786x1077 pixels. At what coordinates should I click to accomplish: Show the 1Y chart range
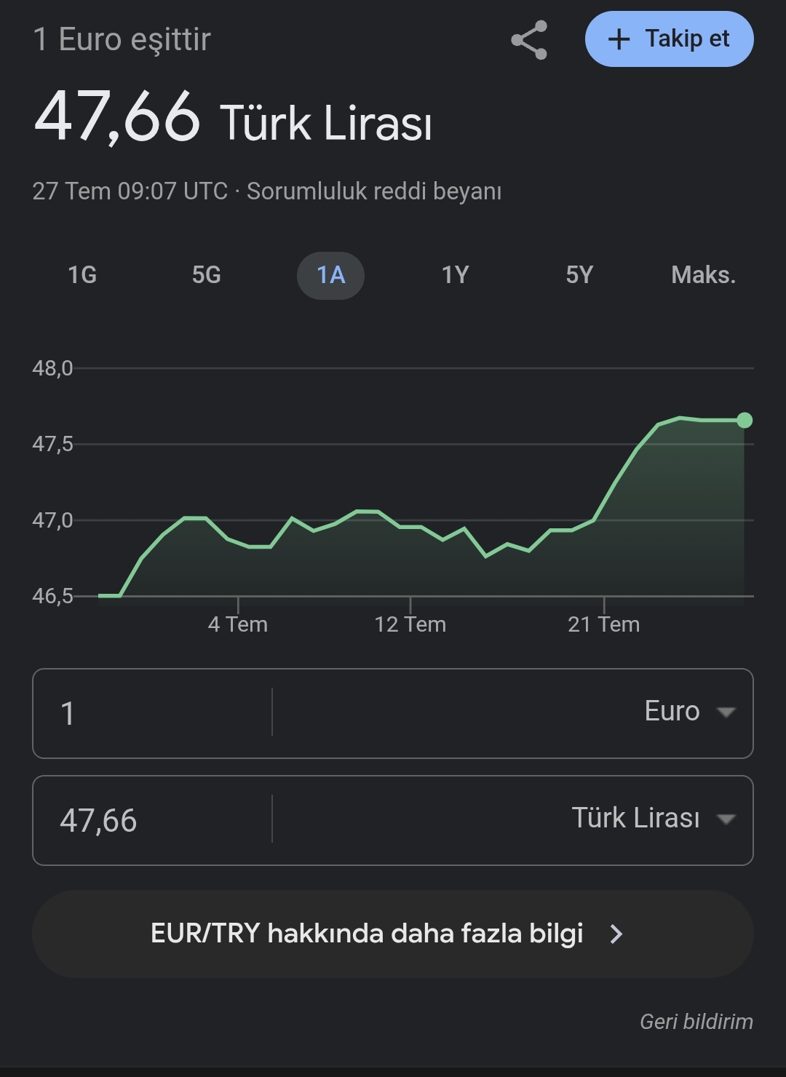pyautogui.click(x=455, y=275)
